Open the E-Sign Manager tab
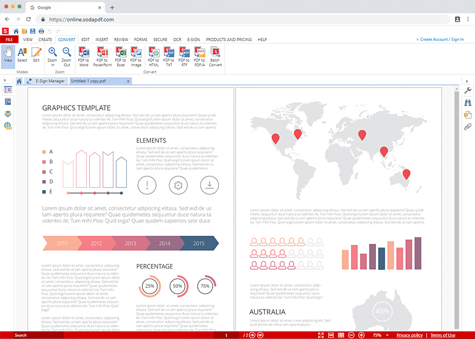475x339 pixels. point(46,81)
